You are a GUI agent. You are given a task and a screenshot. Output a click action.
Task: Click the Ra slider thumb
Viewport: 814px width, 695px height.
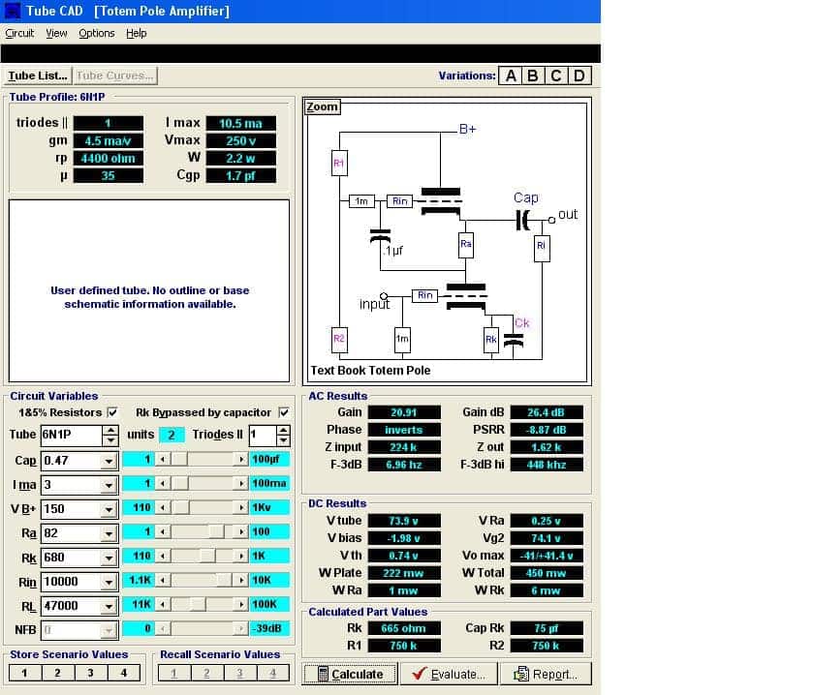pyautogui.click(x=216, y=531)
